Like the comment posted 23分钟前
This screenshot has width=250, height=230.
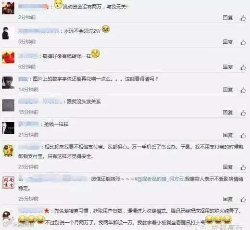[243, 167]
